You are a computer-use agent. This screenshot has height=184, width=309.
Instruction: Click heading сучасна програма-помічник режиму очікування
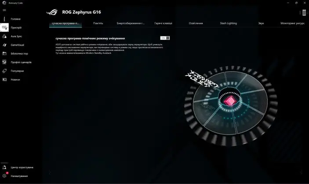point(90,39)
